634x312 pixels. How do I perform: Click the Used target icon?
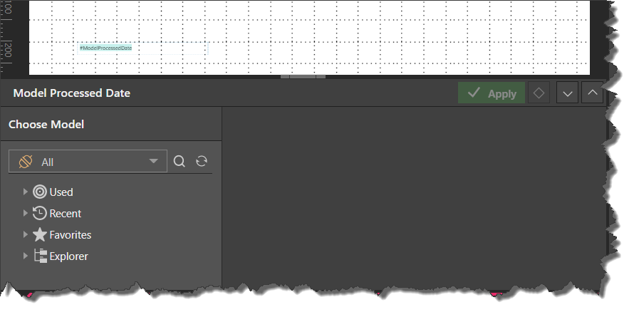(40, 192)
